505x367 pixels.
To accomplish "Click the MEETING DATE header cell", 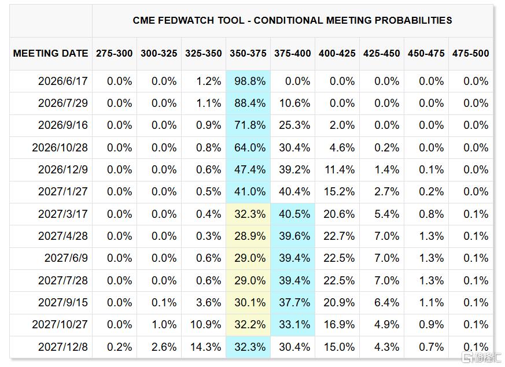I will (50, 53).
